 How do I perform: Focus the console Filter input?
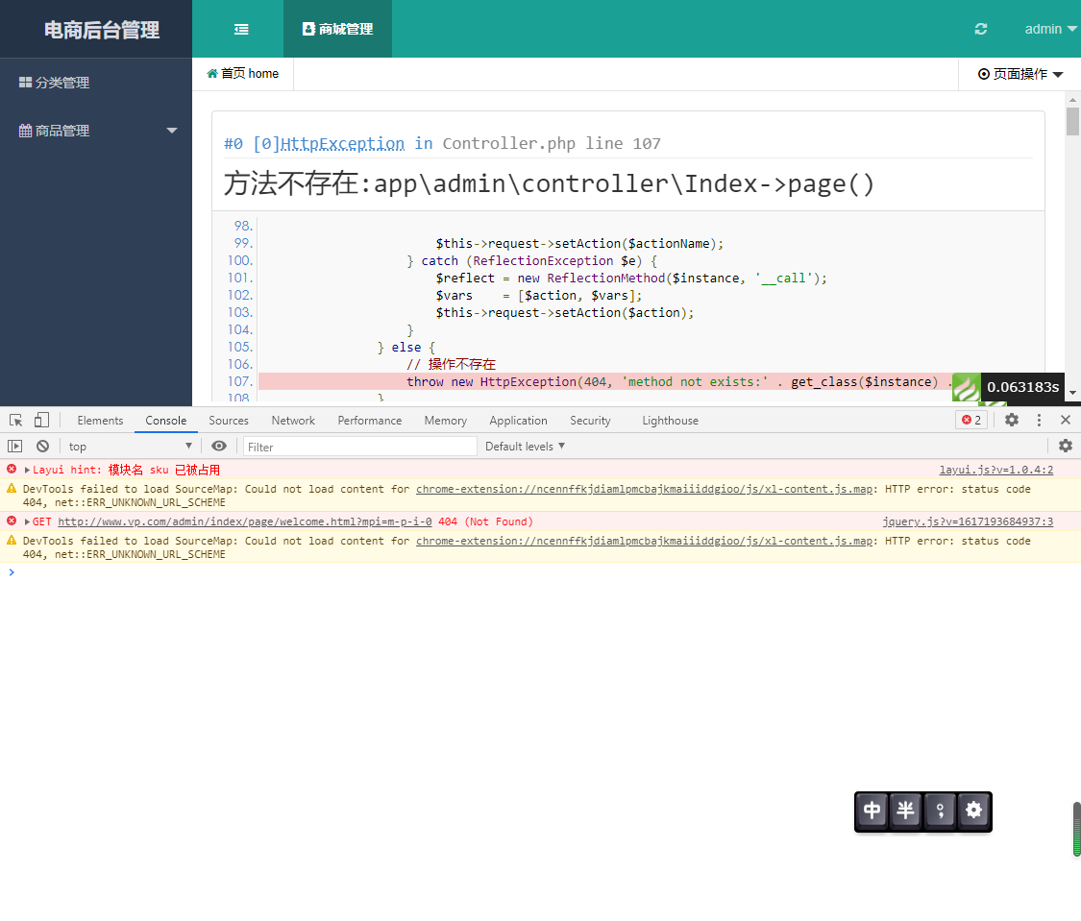click(x=360, y=447)
